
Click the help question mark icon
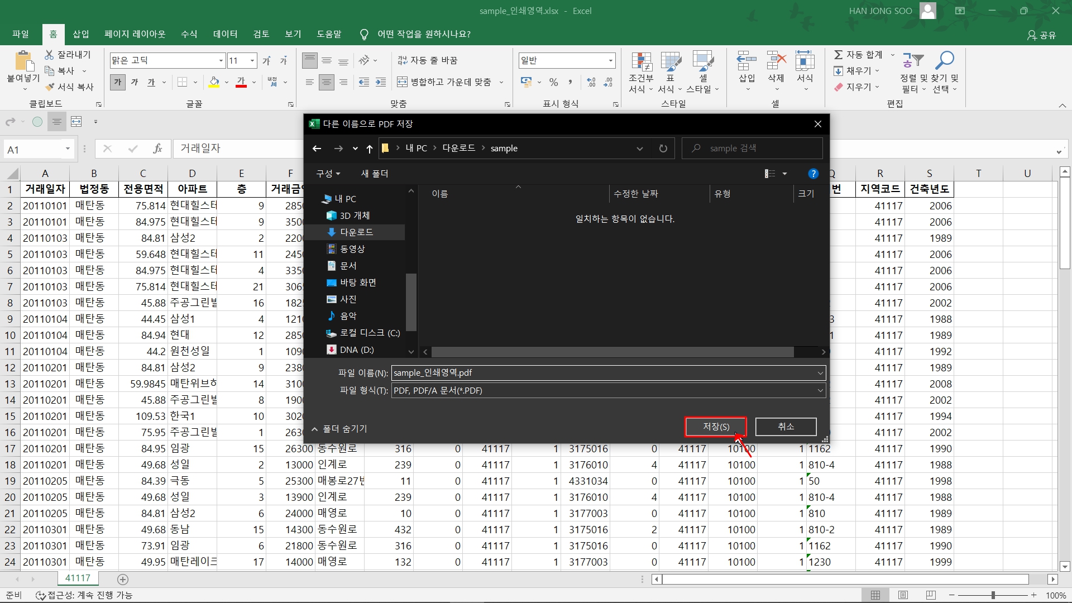click(x=813, y=174)
